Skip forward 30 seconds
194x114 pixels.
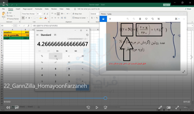105,107
